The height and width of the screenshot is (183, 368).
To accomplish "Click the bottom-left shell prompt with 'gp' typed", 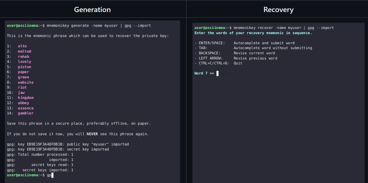I will click(x=30, y=175).
